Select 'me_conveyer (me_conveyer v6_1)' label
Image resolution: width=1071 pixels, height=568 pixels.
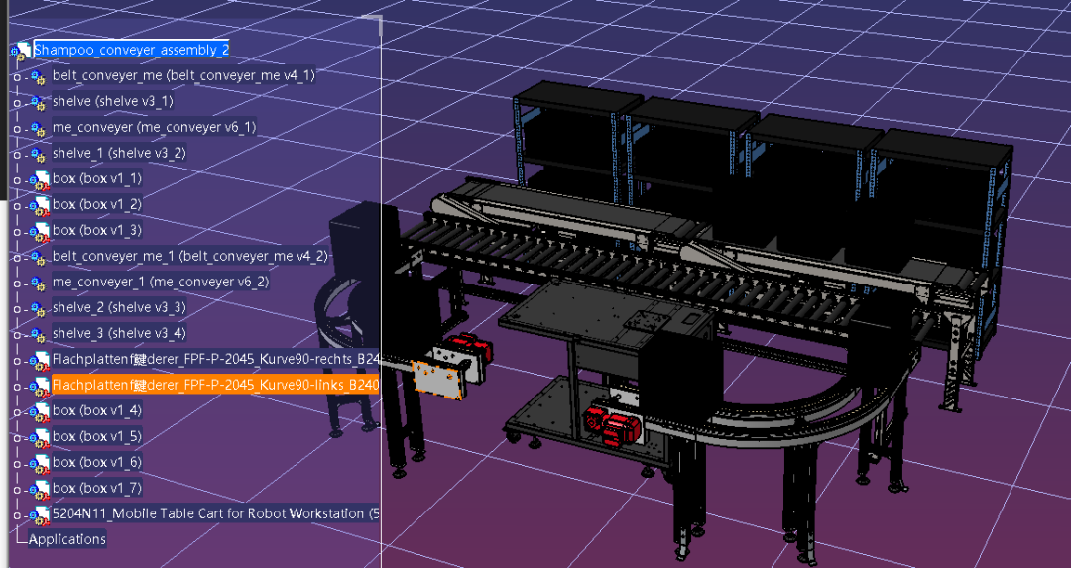coord(155,127)
